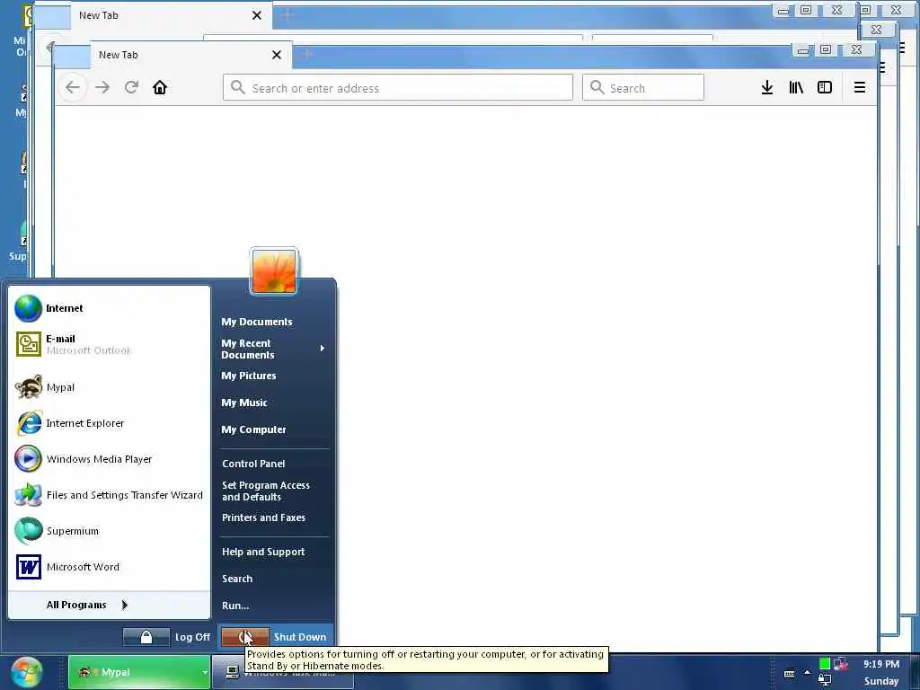Launch Internet Explorer
920x690 pixels.
pyautogui.click(x=109, y=423)
